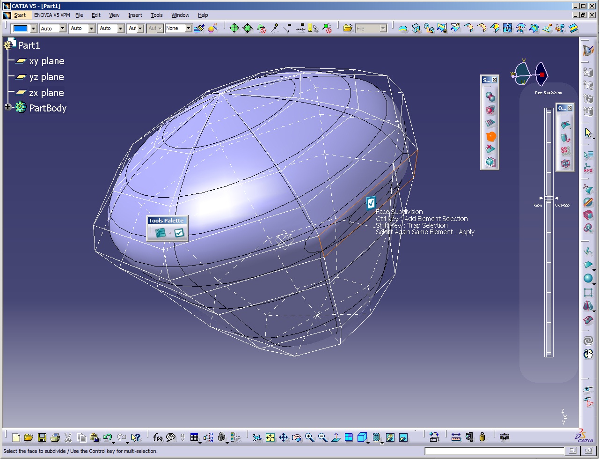Open the Formula f(x) editor
The image size is (599, 459).
pyautogui.click(x=157, y=437)
